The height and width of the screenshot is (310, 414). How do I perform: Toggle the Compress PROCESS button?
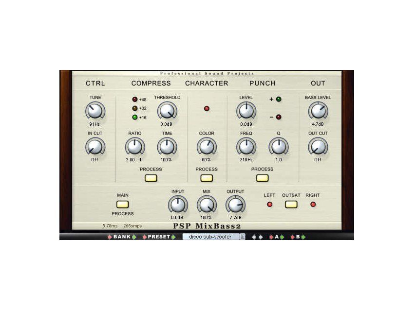151,178
